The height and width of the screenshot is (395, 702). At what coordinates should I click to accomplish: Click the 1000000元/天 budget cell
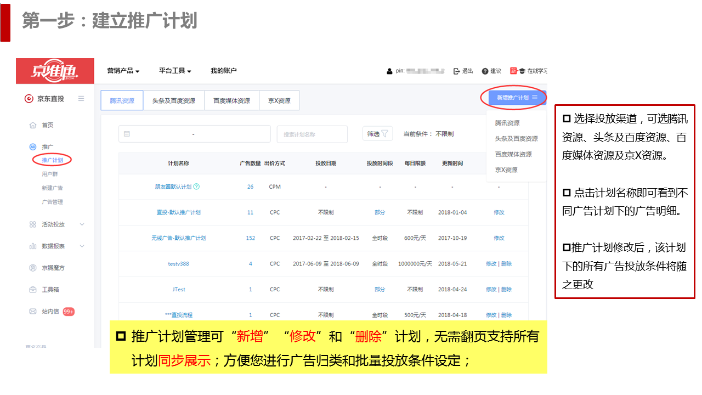(x=415, y=264)
